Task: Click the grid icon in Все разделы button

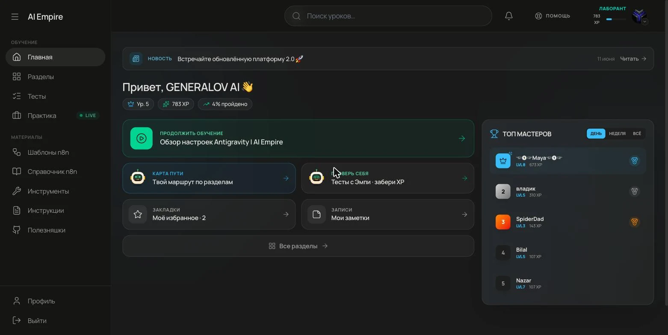Action: click(x=272, y=246)
